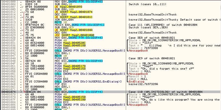Click the red arrowhead pointing to 00401074
The width and height of the screenshot is (221, 110).
[x=25, y=92]
